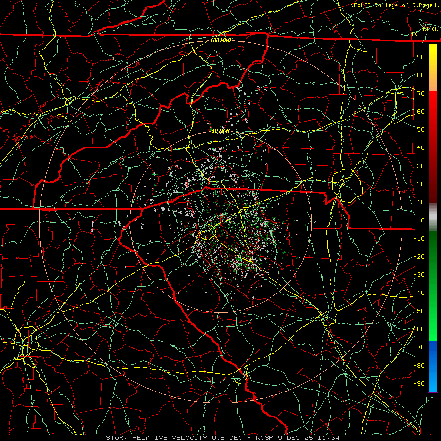Click the "100 NMI" range ring label
Screen dimensions: 441x441
pyautogui.click(x=220, y=40)
